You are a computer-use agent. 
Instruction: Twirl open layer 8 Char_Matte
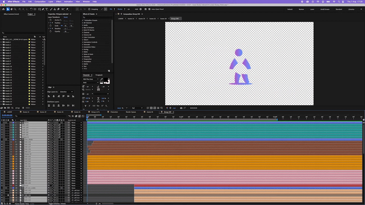[11, 140]
